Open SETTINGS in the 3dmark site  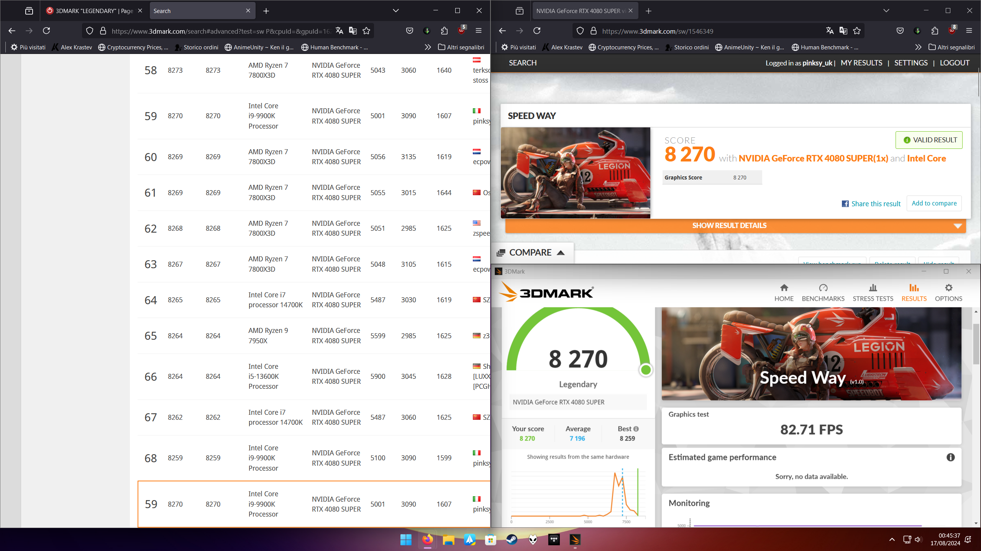[x=911, y=63]
